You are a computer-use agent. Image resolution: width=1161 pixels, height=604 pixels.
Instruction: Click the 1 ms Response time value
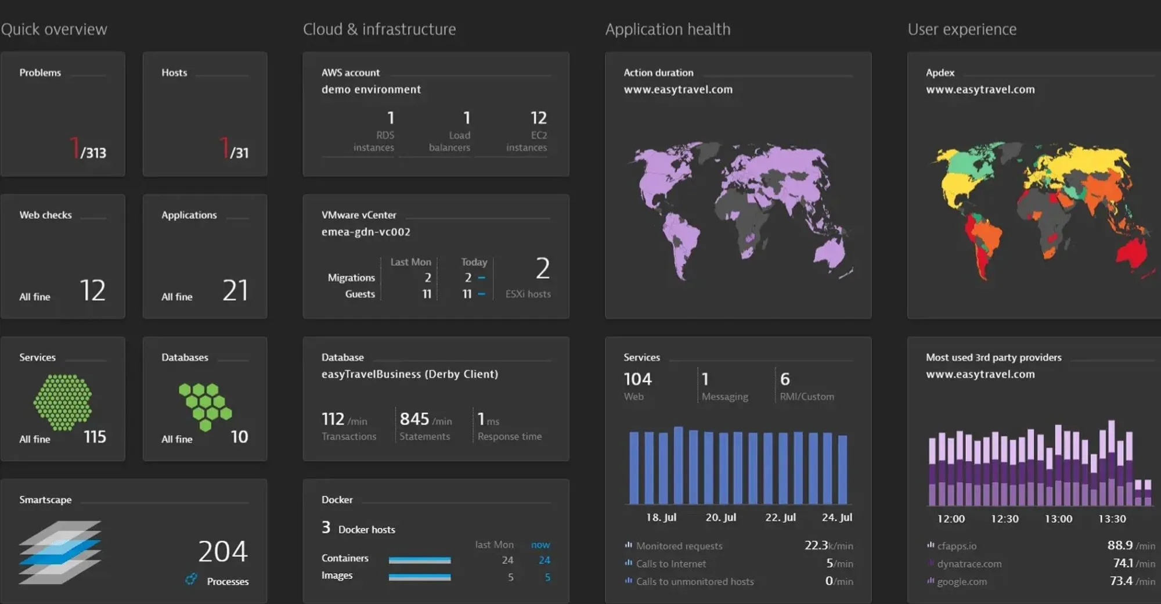(488, 419)
